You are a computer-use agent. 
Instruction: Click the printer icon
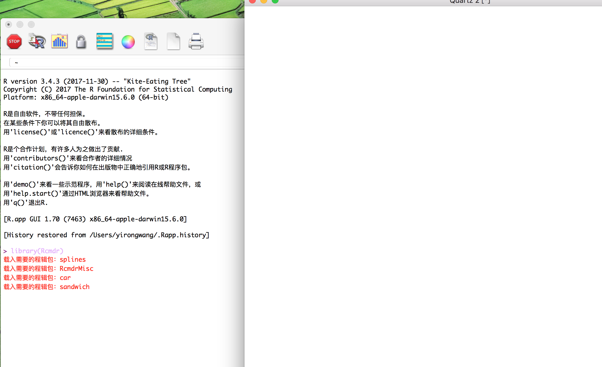196,42
